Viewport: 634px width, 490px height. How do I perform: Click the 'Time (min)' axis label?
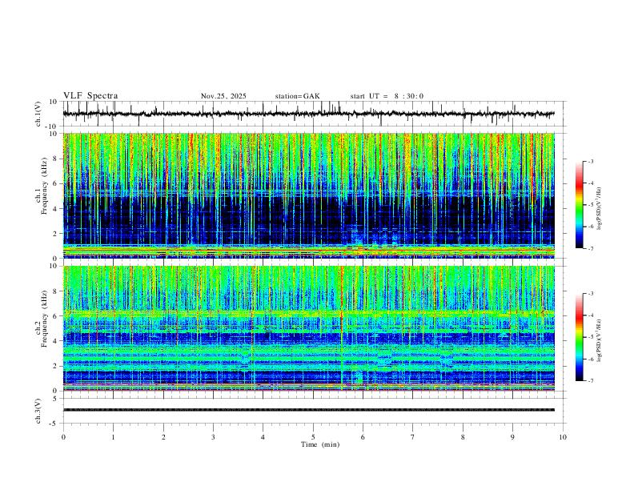[320, 444]
